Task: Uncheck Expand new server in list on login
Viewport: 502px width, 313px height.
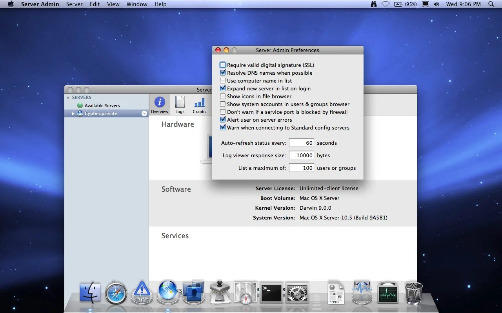Action: pyautogui.click(x=223, y=88)
